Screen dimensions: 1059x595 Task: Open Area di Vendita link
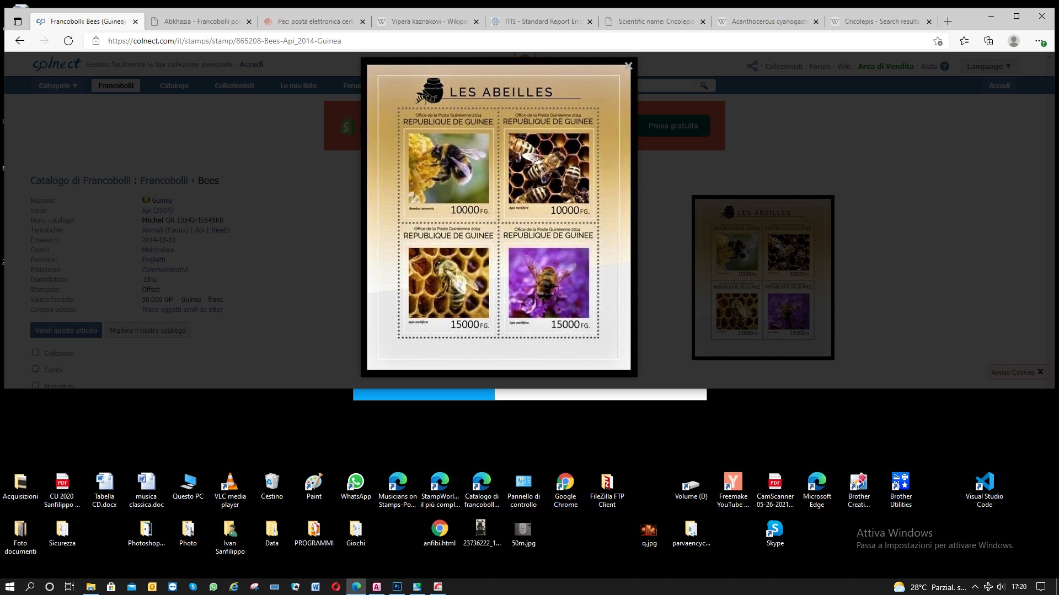[885, 66]
